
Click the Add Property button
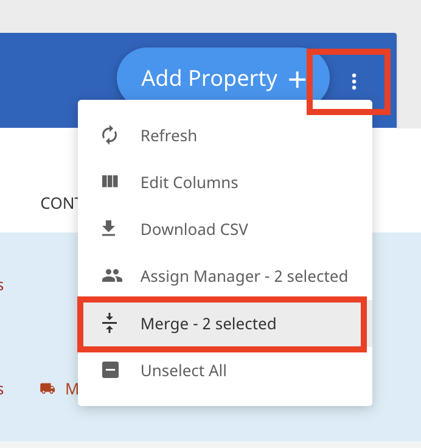[x=223, y=78]
